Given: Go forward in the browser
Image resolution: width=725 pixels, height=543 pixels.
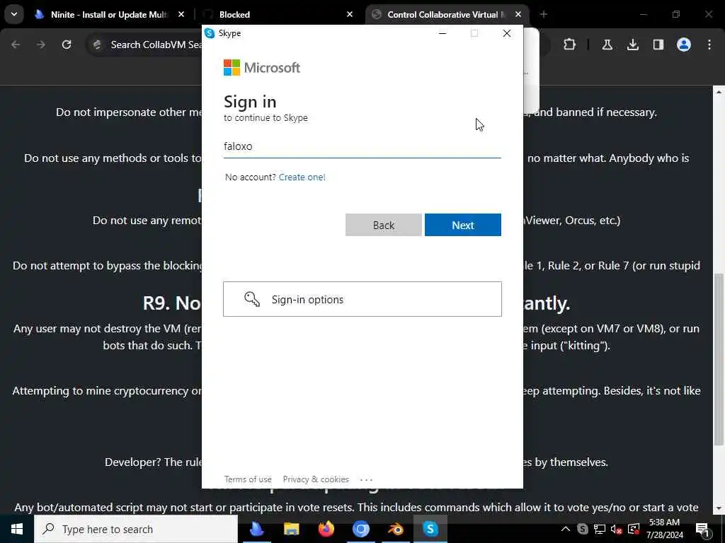Looking at the screenshot, I should (41, 45).
